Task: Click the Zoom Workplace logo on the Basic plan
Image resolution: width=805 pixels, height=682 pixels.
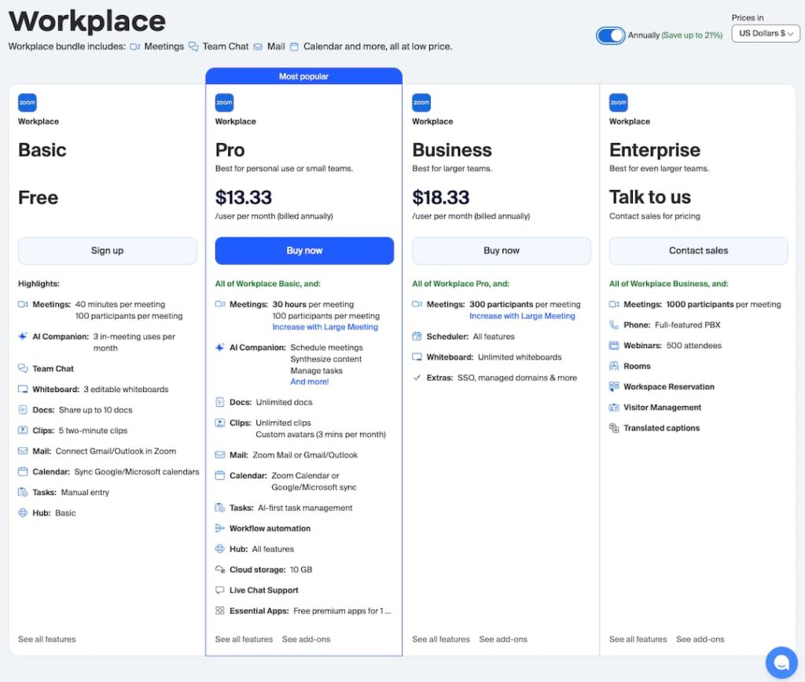Action: tap(28, 102)
